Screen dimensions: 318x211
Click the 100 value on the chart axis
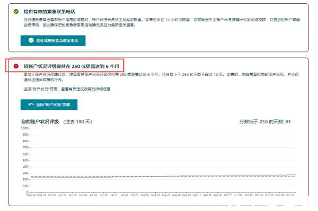pyautogui.click(x=25, y=186)
